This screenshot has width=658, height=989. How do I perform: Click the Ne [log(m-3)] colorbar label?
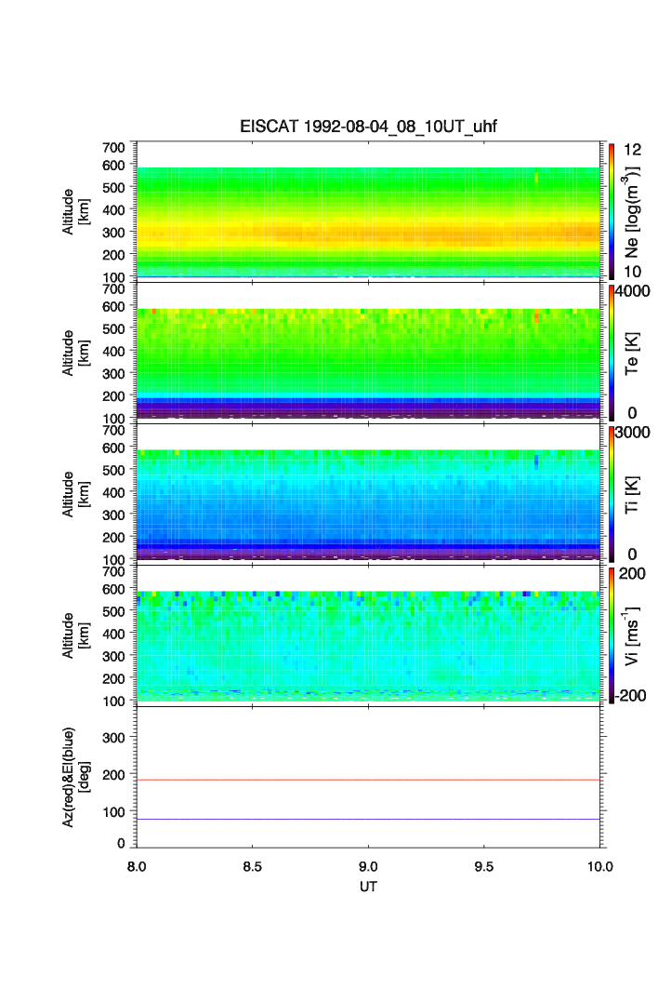pyautogui.click(x=632, y=212)
